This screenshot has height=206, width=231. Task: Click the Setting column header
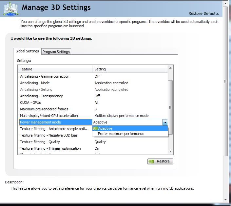(130, 69)
